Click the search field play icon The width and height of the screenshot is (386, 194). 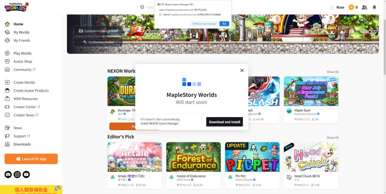(142, 8)
